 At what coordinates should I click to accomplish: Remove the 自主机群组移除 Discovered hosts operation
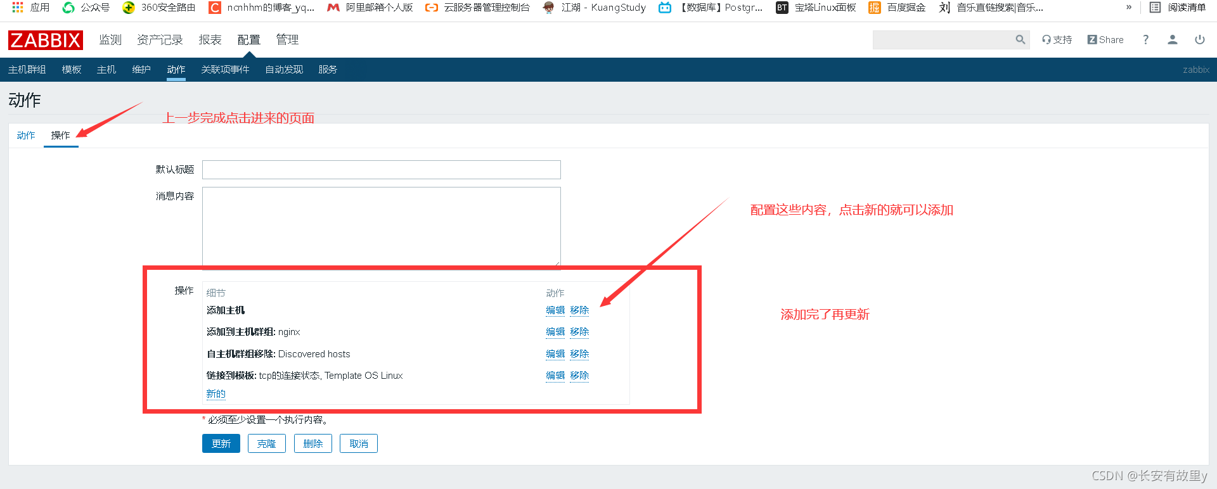tap(579, 354)
